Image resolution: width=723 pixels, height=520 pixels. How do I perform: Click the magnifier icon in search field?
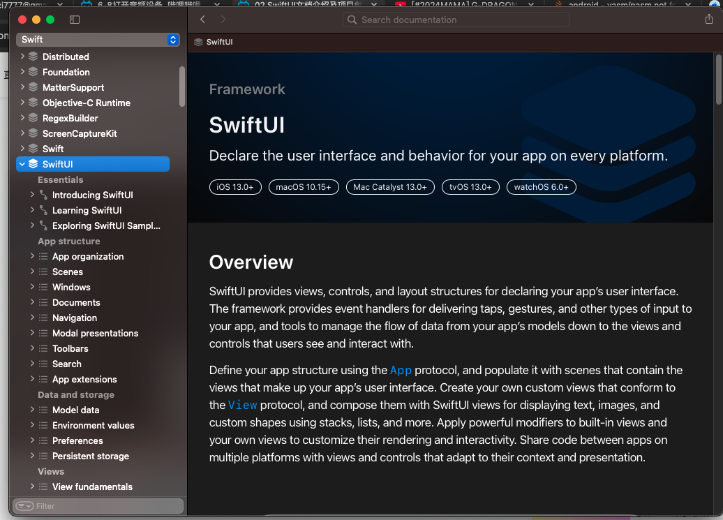coord(352,20)
